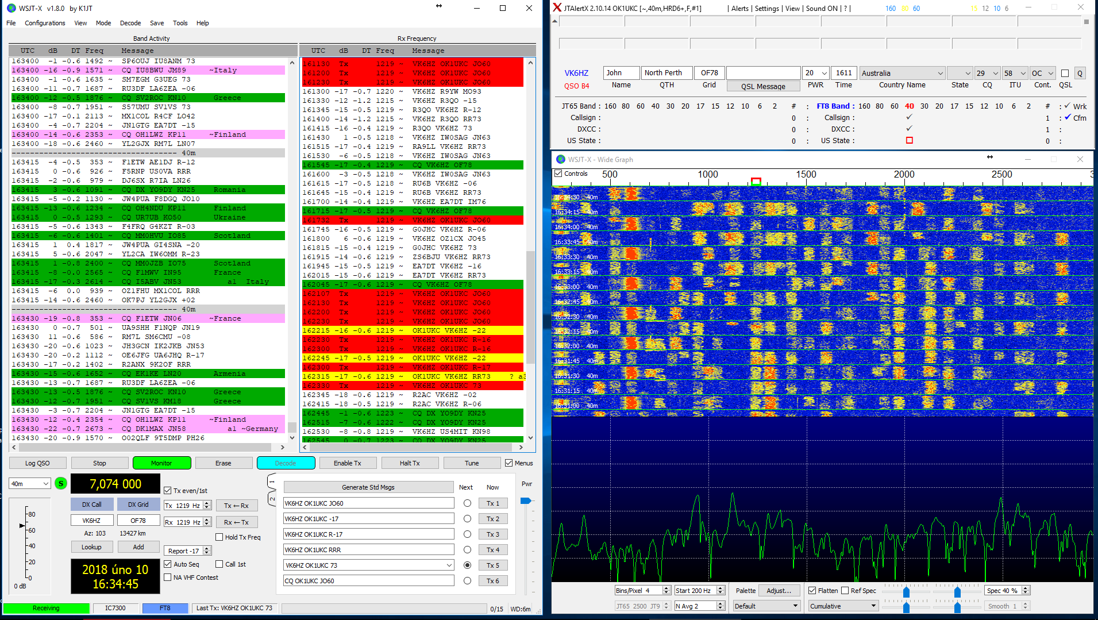
Task: Click the Tx ← Rx button
Action: tap(237, 505)
